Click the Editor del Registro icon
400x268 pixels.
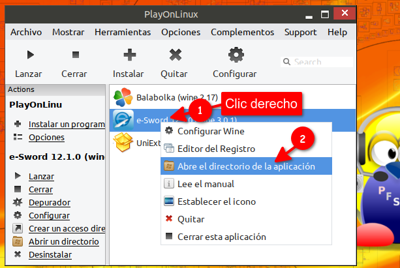[x=169, y=148]
